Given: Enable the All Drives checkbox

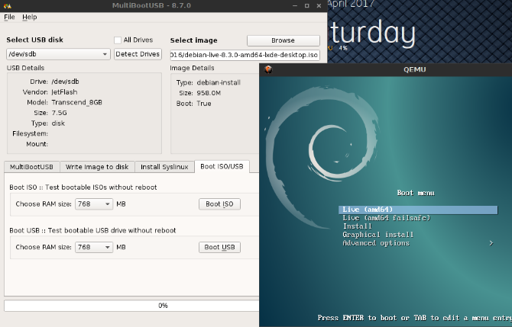Looking at the screenshot, I should pyautogui.click(x=118, y=40).
